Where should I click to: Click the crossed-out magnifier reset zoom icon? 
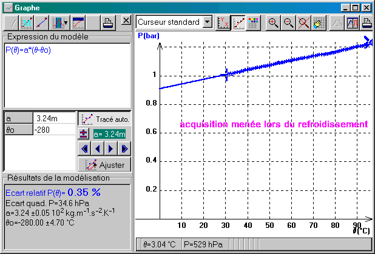[x=303, y=22]
